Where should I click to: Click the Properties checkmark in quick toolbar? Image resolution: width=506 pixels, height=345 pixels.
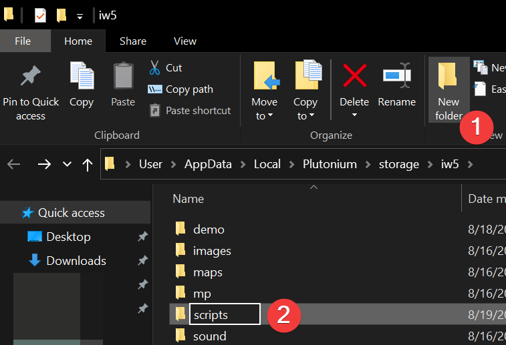pyautogui.click(x=40, y=15)
